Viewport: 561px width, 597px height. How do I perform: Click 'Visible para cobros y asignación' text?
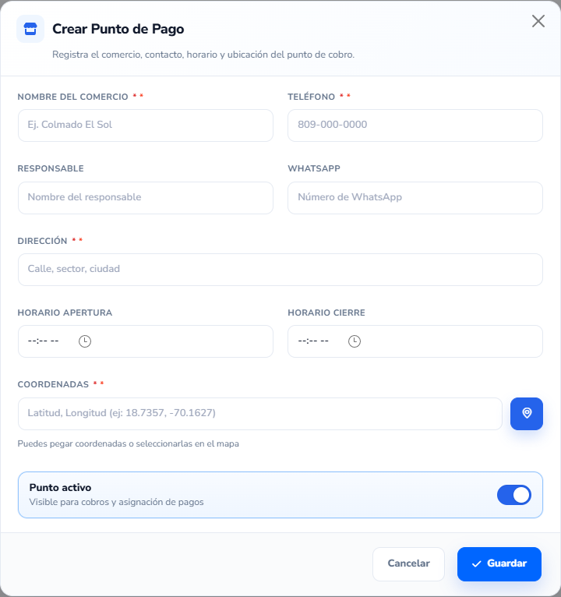point(116,502)
